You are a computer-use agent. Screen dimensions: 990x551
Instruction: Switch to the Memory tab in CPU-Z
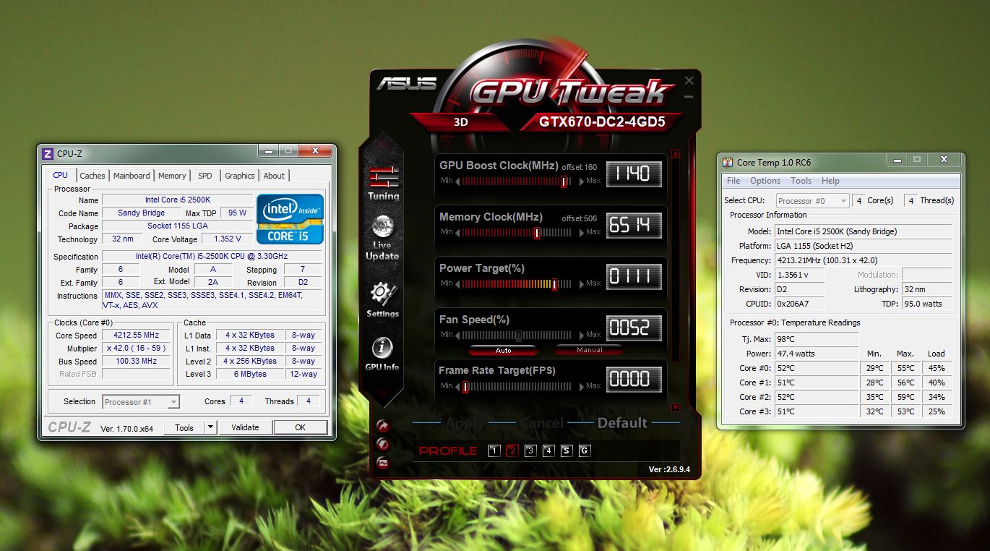tap(172, 176)
